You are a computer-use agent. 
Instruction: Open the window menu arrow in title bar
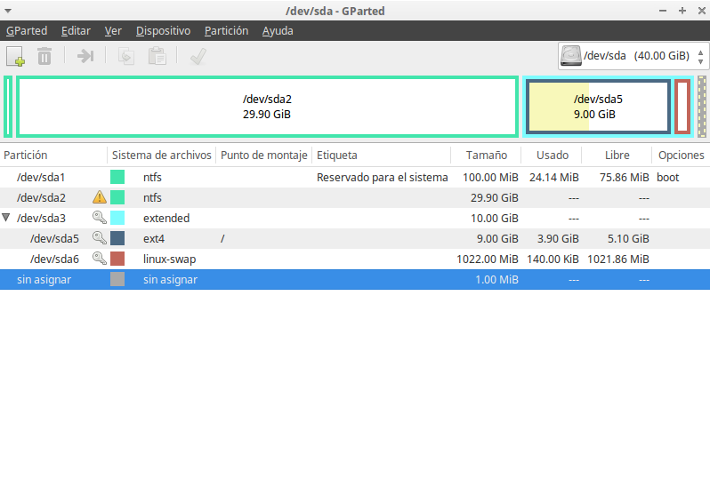(x=8, y=11)
